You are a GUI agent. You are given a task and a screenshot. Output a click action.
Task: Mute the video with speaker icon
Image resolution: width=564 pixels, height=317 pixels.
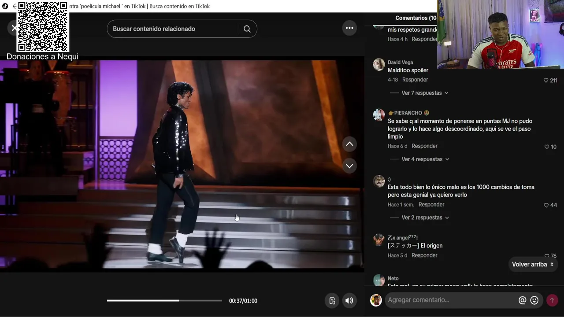pyautogui.click(x=349, y=301)
